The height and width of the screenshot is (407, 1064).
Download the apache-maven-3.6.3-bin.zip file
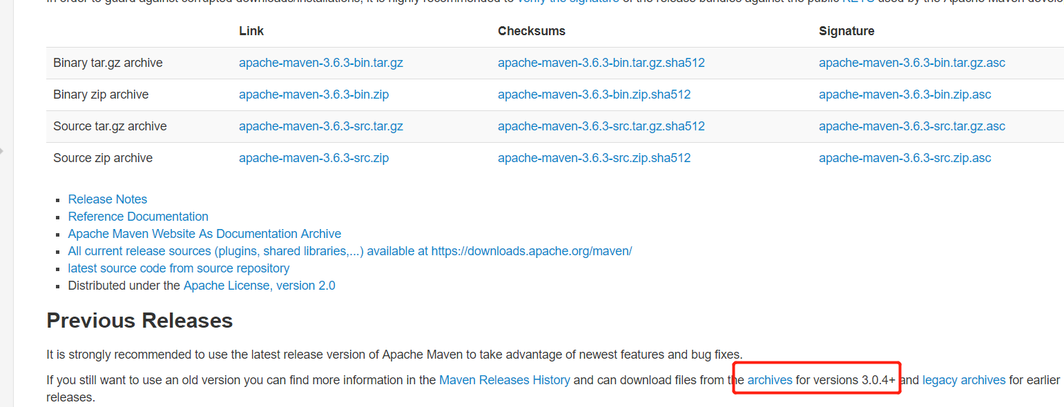tap(314, 95)
